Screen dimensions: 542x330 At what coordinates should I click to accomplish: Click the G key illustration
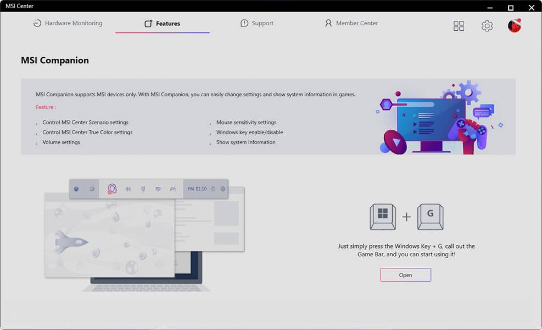coord(430,216)
